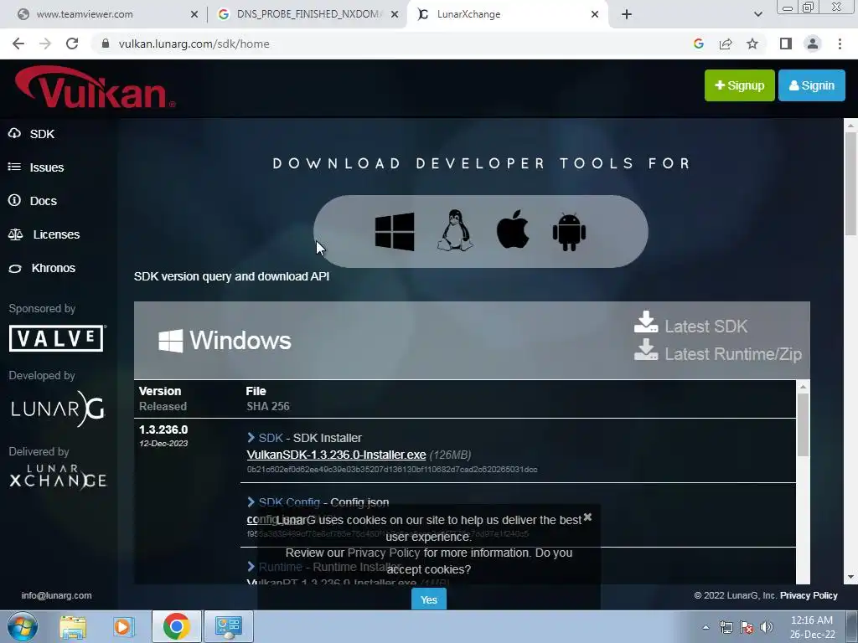Open the tab search dropdown arrow
Screen dimensions: 858x643
click(757, 14)
